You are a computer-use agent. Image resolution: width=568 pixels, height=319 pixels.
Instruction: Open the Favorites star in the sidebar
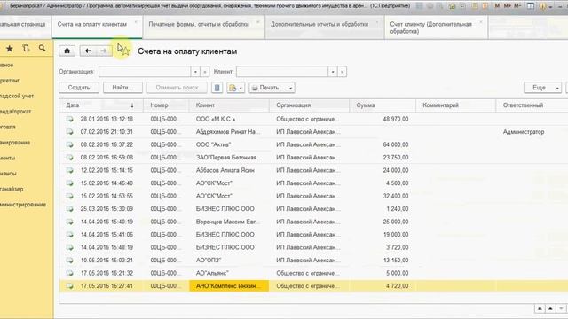coord(10,48)
